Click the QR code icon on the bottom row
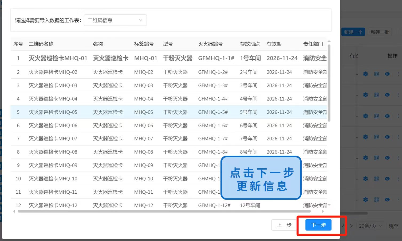This screenshot has width=402, height=241. [x=376, y=199]
